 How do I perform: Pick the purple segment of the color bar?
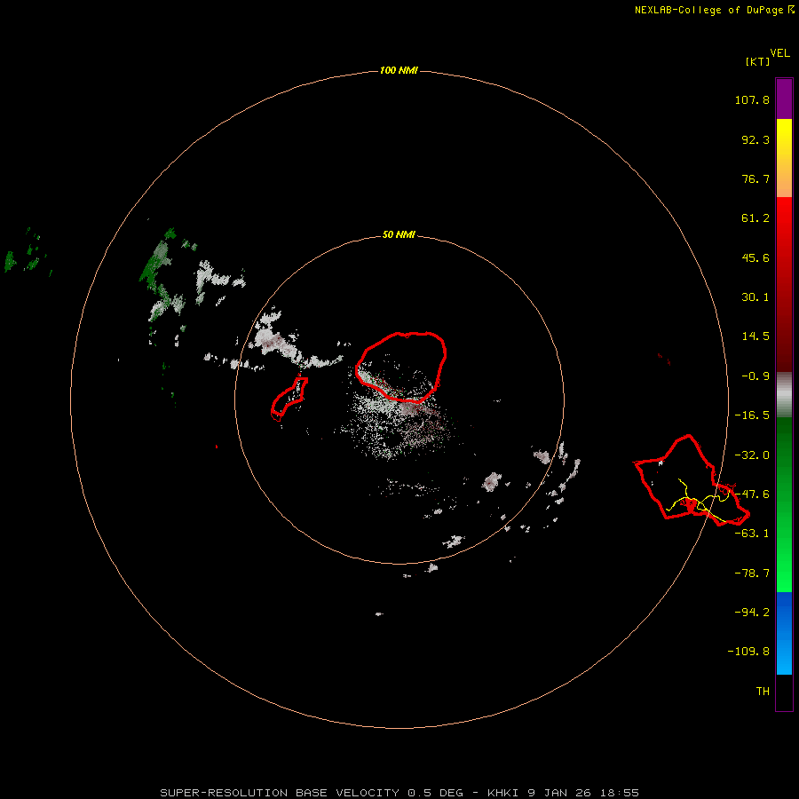tap(784, 99)
